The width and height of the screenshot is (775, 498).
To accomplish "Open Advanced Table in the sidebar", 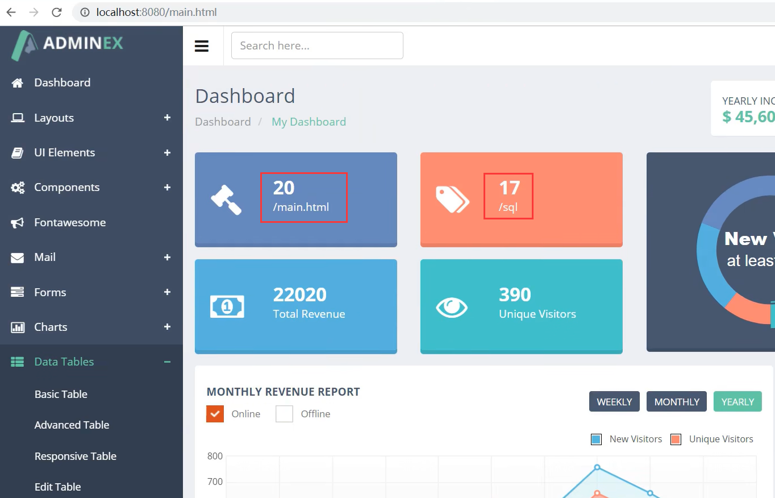I will point(72,425).
